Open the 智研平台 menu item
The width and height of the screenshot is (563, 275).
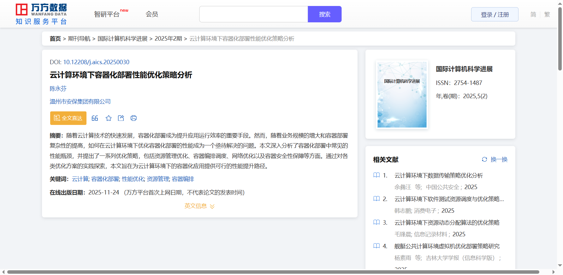tap(107, 14)
